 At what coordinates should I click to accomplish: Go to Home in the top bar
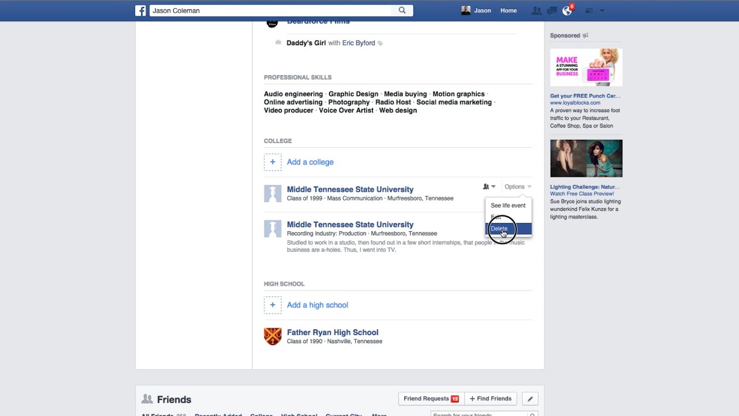[509, 10]
